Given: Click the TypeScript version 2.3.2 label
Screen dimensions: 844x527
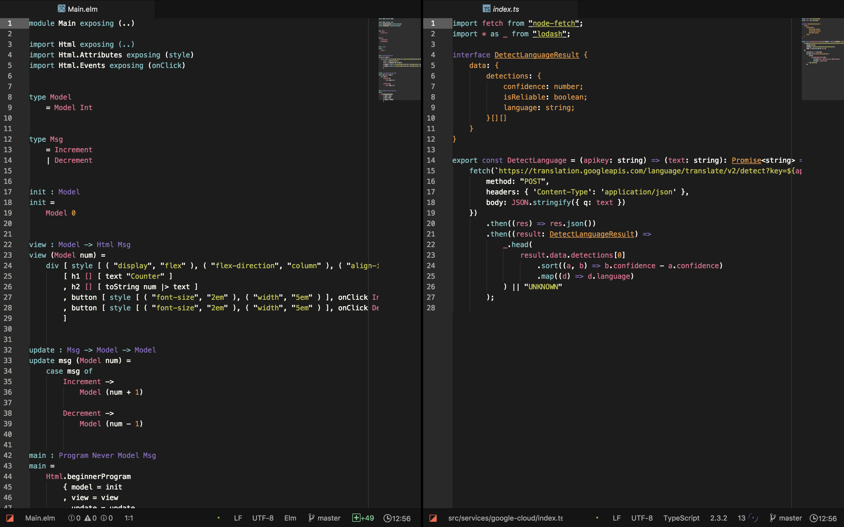Looking at the screenshot, I should (719, 518).
